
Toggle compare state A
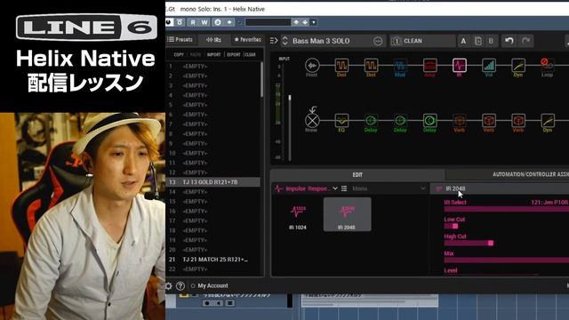pos(463,41)
